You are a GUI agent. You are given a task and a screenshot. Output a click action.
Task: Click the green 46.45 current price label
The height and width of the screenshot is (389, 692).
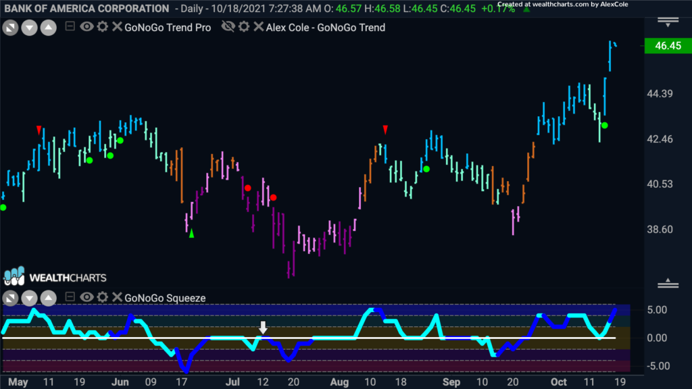click(x=668, y=46)
